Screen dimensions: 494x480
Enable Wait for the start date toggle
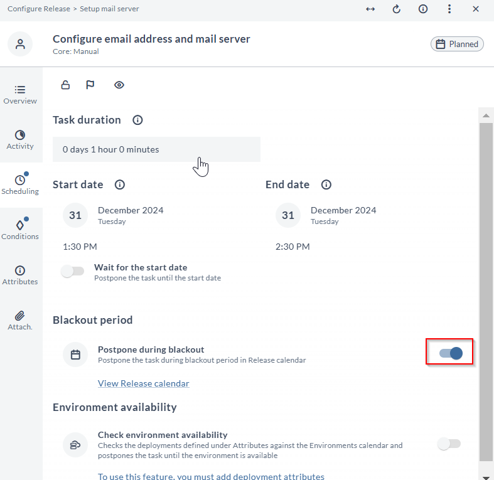72,271
